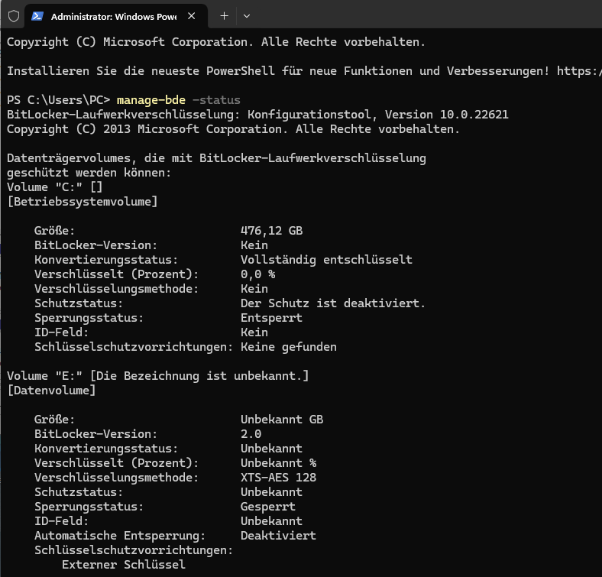Click the "476,12 GB" size value
Image resolution: width=602 pixels, height=577 pixels.
coord(272,231)
